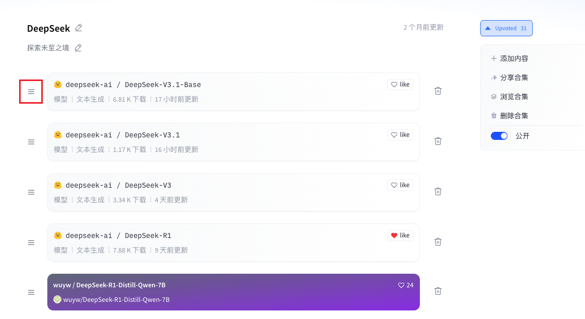Remove the DeepSeek-R1-Distill-Qwen-7B entry via trash

[x=438, y=291]
